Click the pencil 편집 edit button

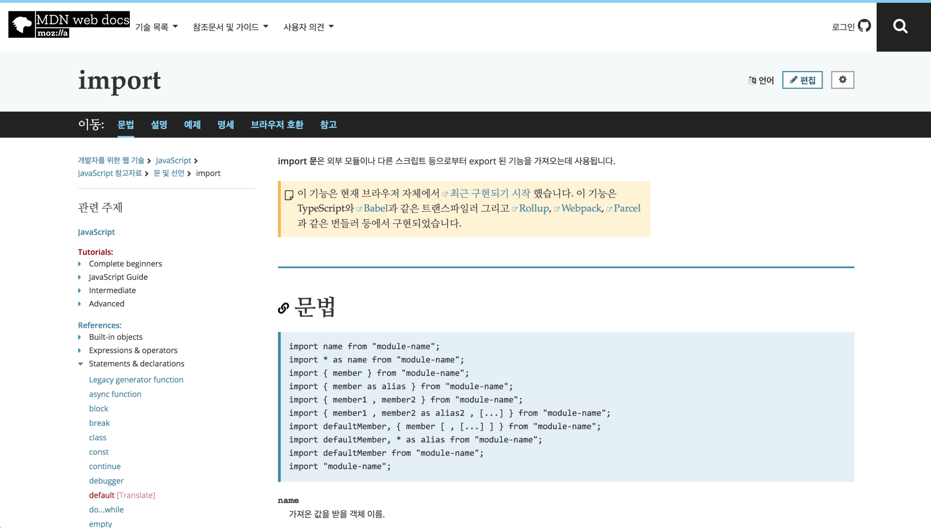click(802, 80)
